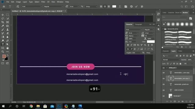
Task: Select the Clone Stamp tool
Action: coord(7,30)
